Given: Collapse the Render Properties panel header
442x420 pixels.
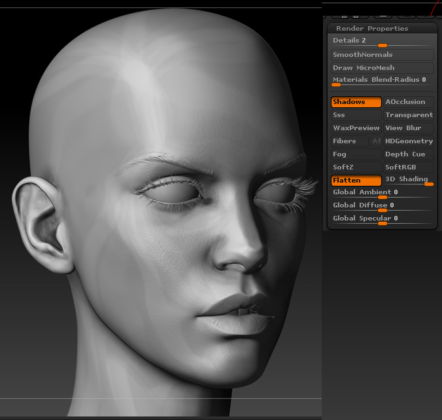Looking at the screenshot, I should click(371, 29).
